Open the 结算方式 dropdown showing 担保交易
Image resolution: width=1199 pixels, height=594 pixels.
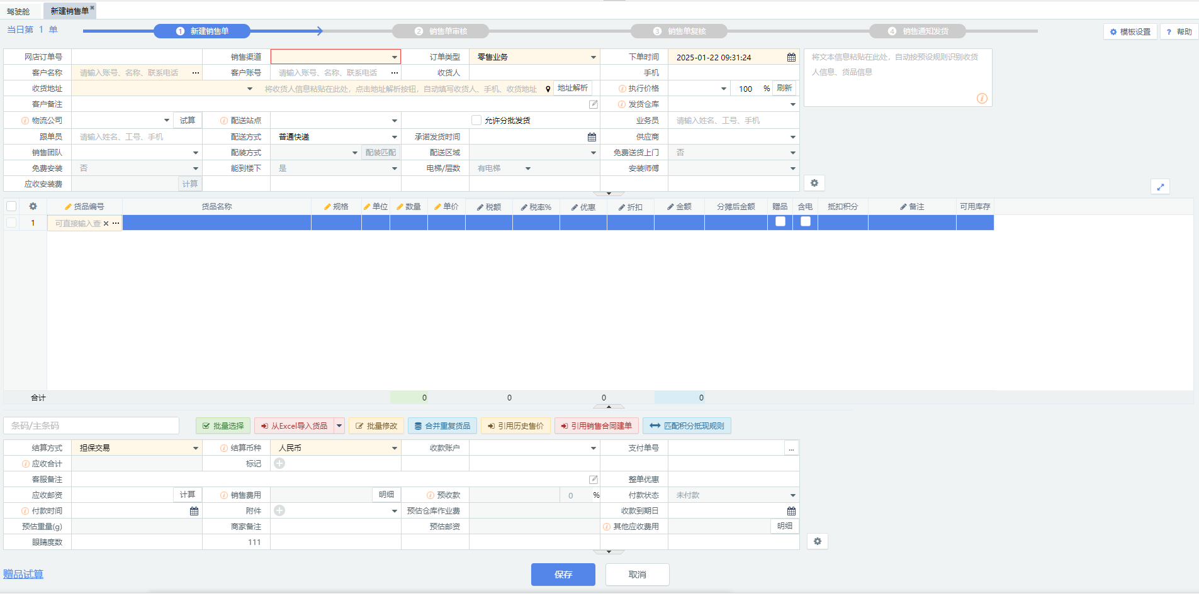195,448
